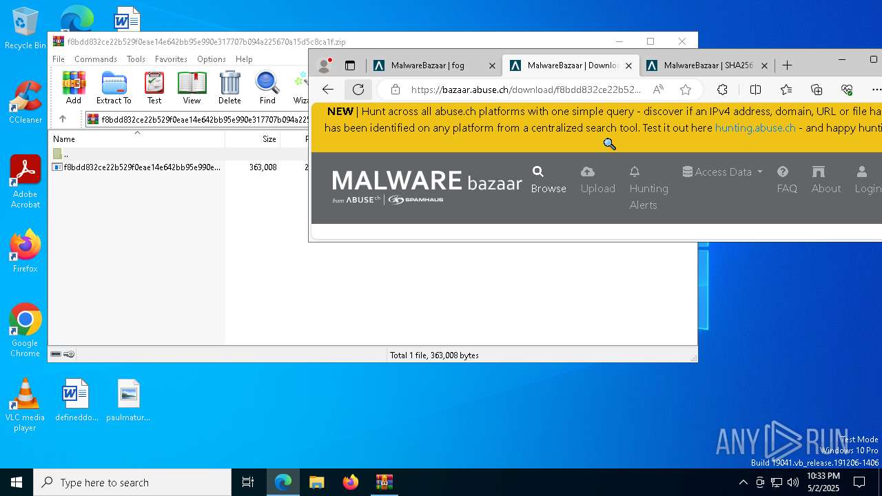Open FAQ in MalwareBazaar navigation

(x=787, y=180)
